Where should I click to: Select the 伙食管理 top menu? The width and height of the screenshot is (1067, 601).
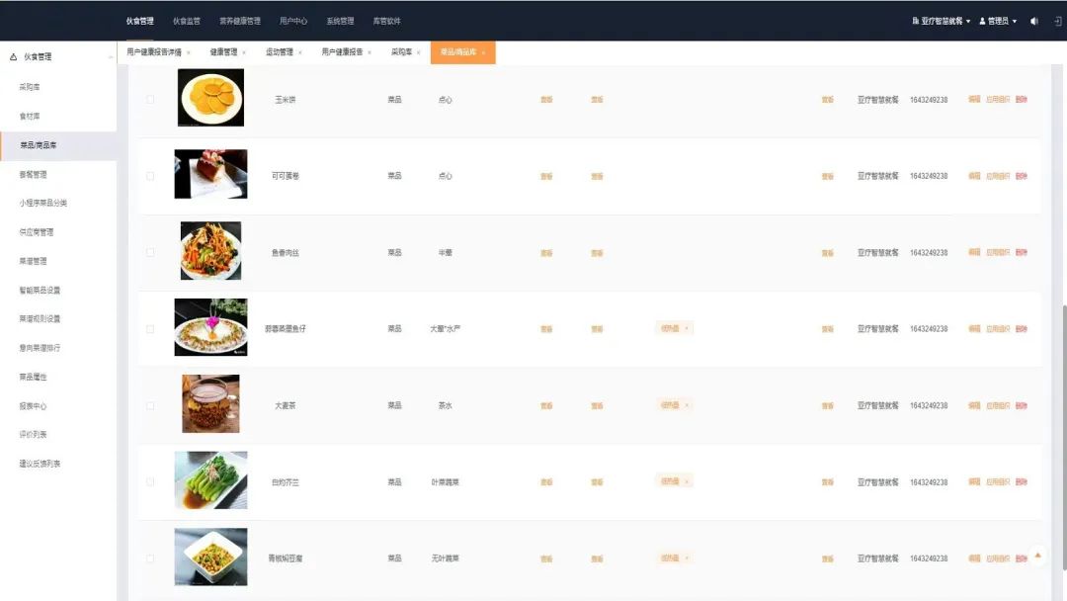tap(139, 21)
